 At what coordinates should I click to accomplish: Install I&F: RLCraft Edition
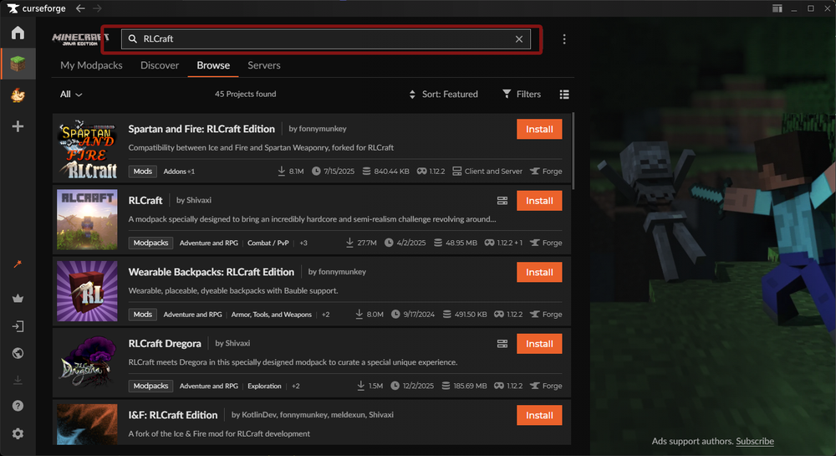(x=539, y=415)
